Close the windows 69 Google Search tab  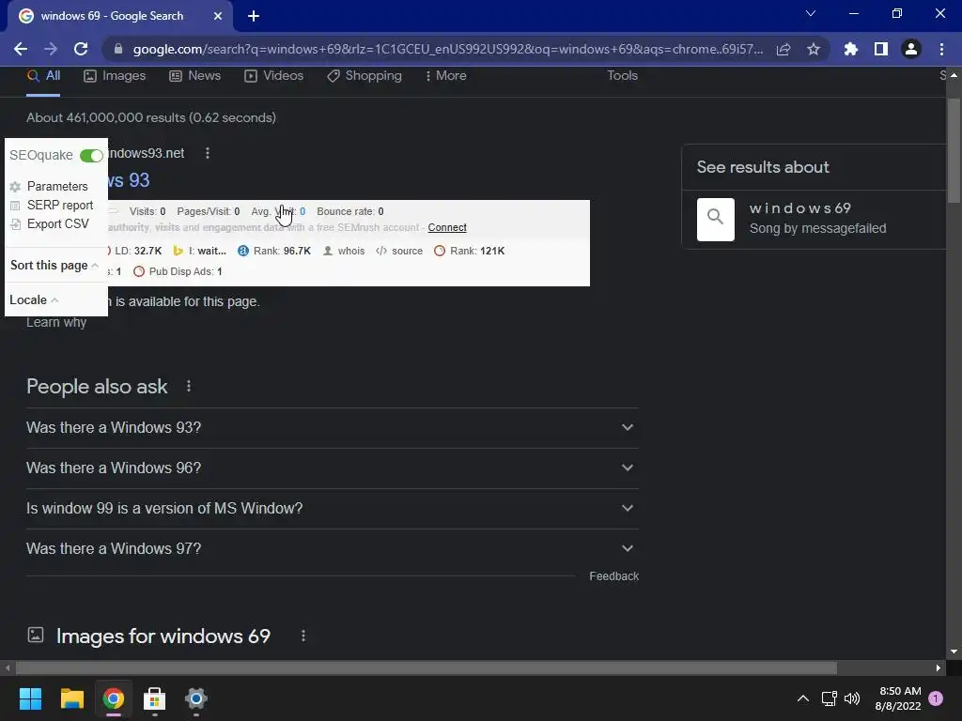tap(218, 16)
